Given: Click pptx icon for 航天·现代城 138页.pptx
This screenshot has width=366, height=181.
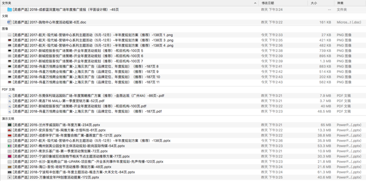Looking at the screenshot, I should pyautogui.click(x=10, y=141).
